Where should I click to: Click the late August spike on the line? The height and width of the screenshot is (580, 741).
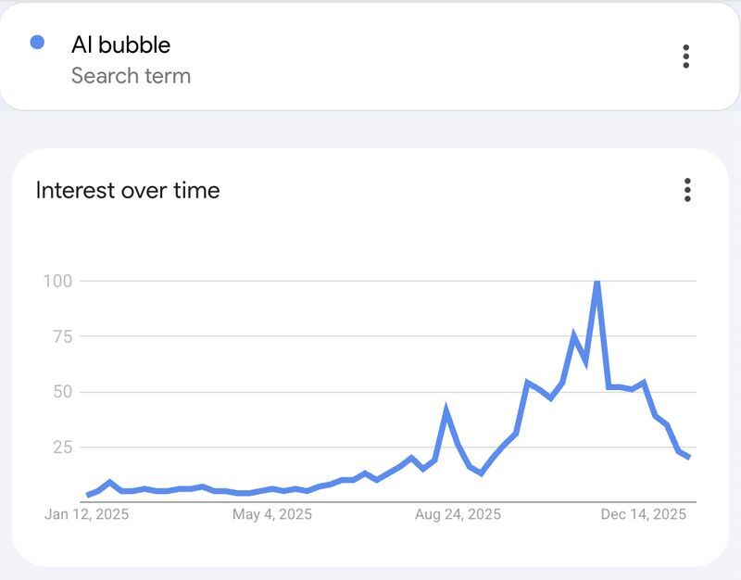[446, 410]
